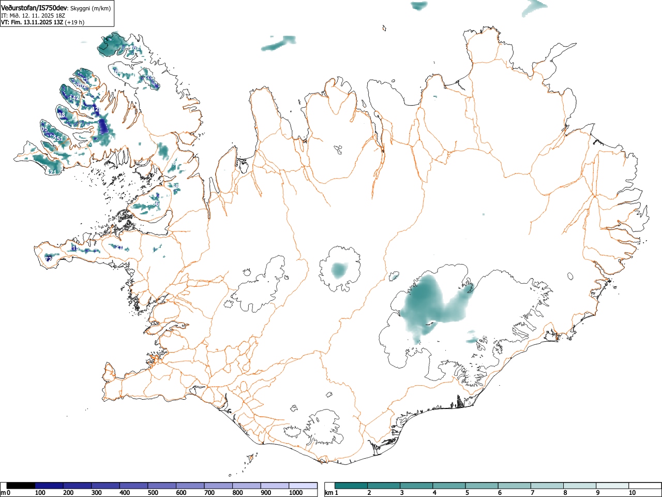This screenshot has width=662, height=497.
Task: Select the 4–5 km legend swatch
Action: click(449, 486)
